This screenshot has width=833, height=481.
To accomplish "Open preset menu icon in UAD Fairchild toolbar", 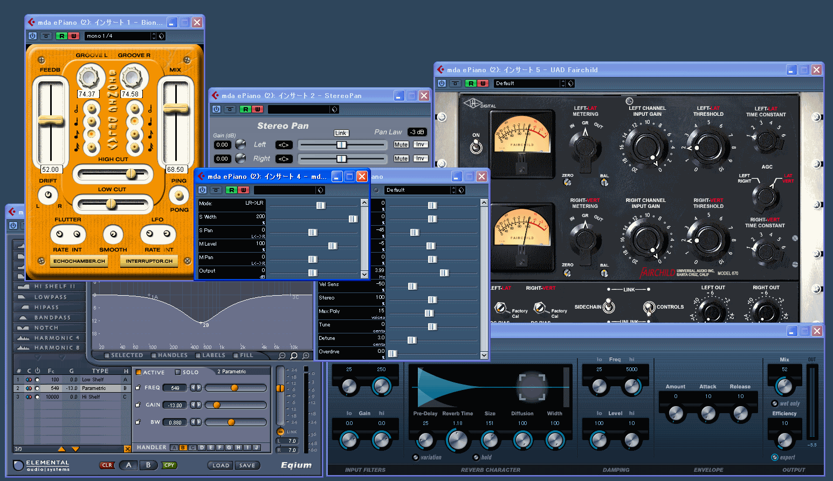I will 570,83.
